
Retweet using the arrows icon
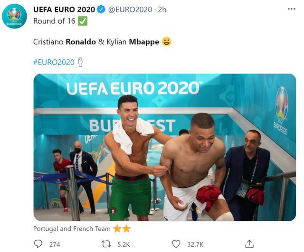point(107,244)
